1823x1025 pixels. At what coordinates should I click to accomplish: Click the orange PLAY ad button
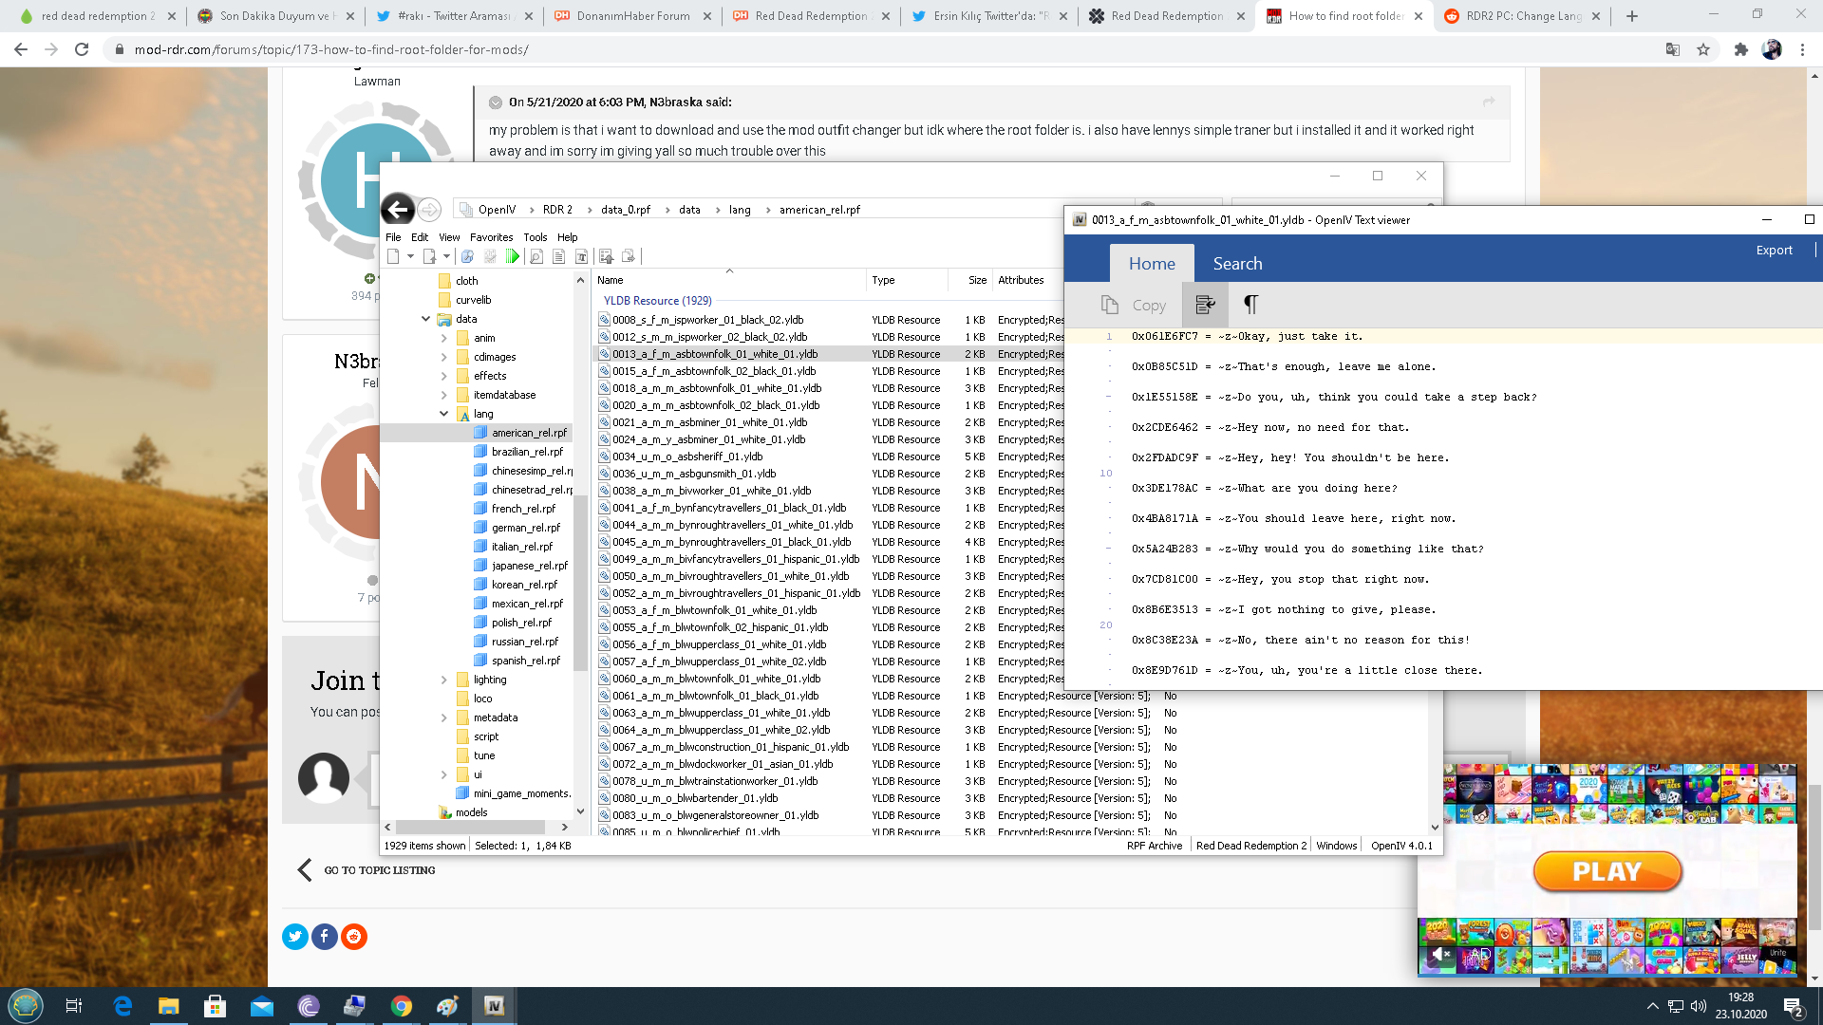[x=1607, y=871]
